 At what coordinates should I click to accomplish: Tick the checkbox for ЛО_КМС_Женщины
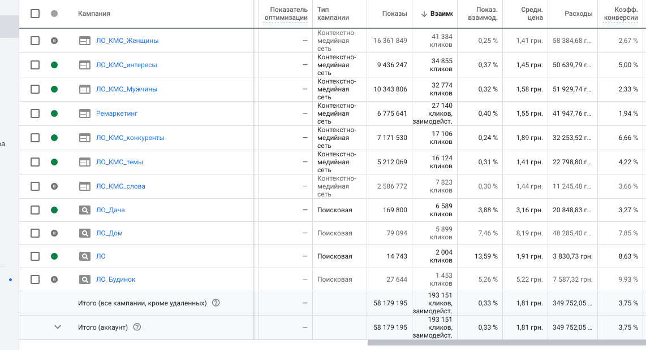point(35,41)
